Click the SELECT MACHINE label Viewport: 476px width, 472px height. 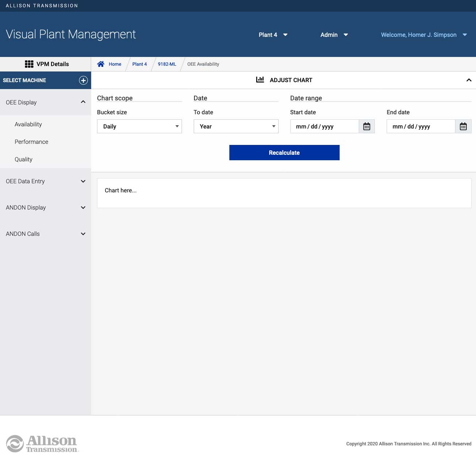(x=24, y=80)
